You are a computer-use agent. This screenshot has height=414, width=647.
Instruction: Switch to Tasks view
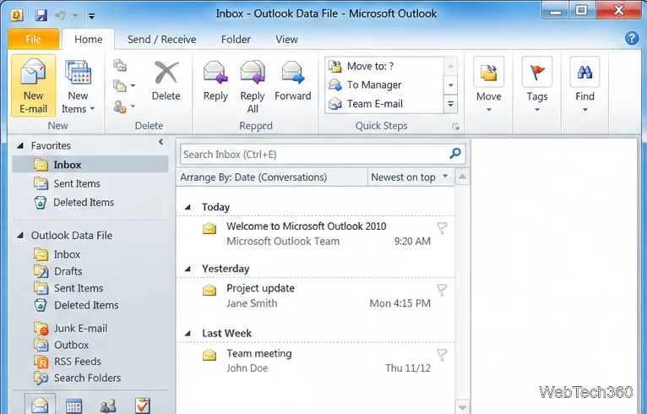(143, 406)
